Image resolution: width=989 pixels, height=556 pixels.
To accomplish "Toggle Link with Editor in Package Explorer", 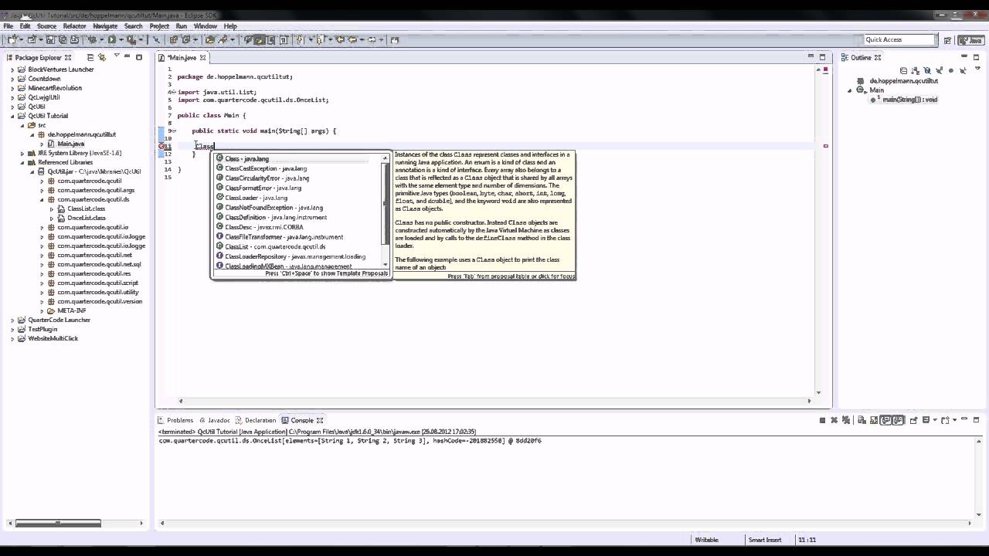I will tap(102, 57).
